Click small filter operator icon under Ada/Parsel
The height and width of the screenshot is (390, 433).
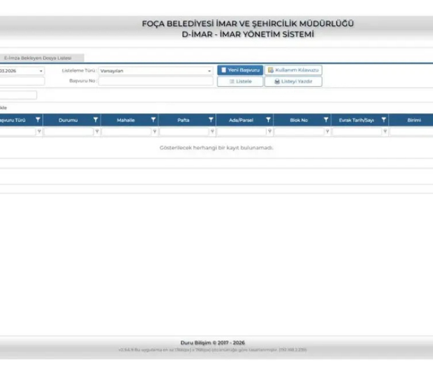(x=270, y=132)
